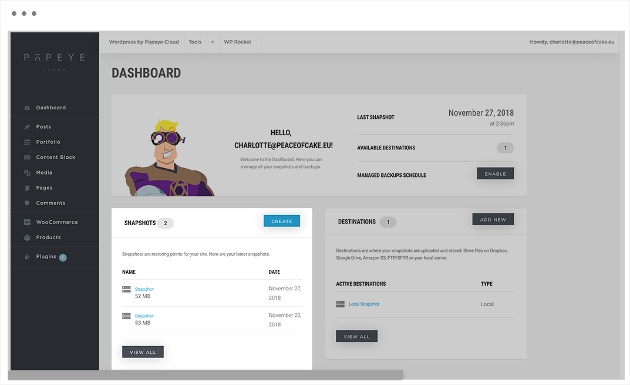The image size is (630, 385).
Task: Click View All under Destinations
Action: 357,336
